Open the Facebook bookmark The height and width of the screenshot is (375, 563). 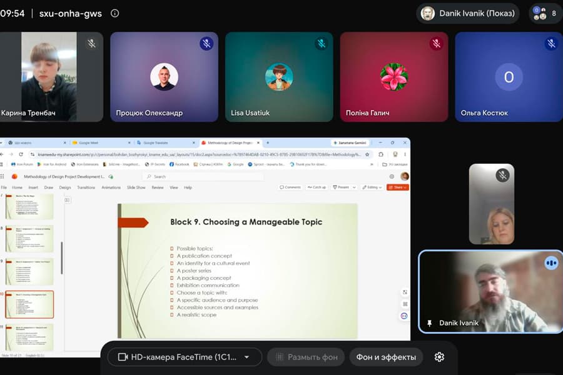180,164
